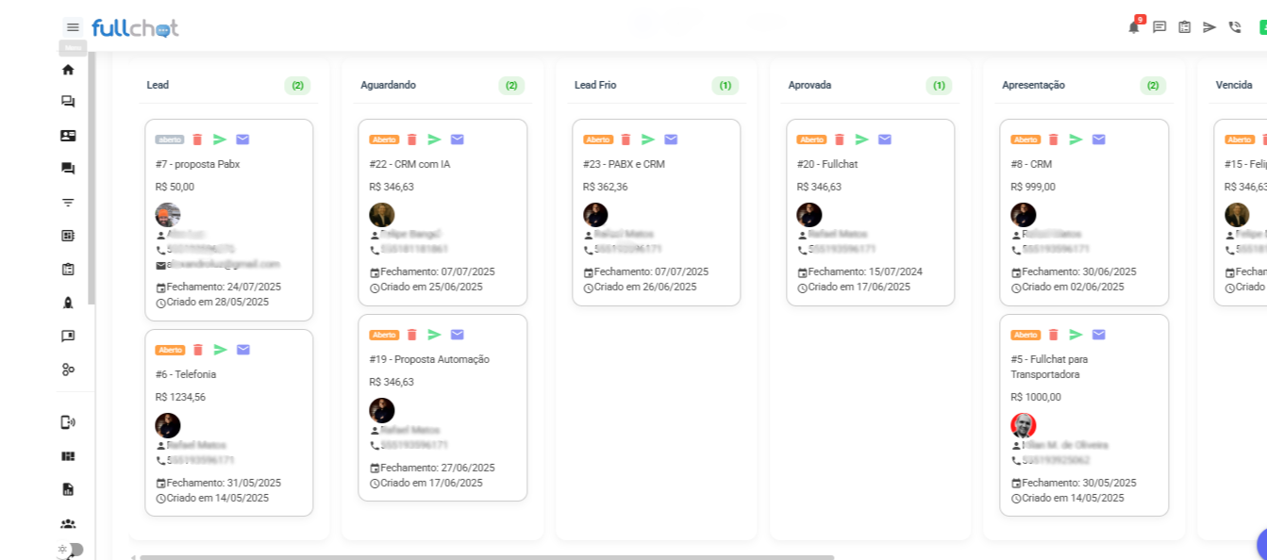Click the Fullchat logo
This screenshot has width=1267, height=560.
pyautogui.click(x=135, y=27)
